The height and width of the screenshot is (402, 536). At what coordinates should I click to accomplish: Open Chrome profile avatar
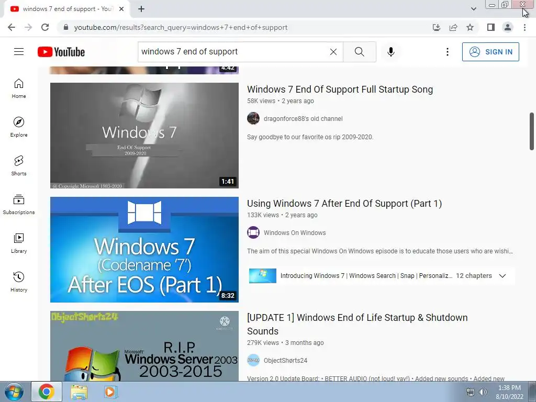[x=508, y=27]
